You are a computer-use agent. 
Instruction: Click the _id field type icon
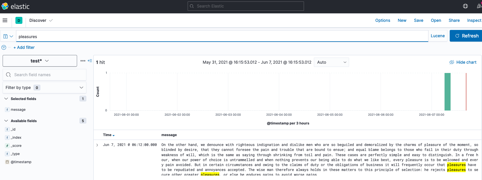(x=7, y=129)
